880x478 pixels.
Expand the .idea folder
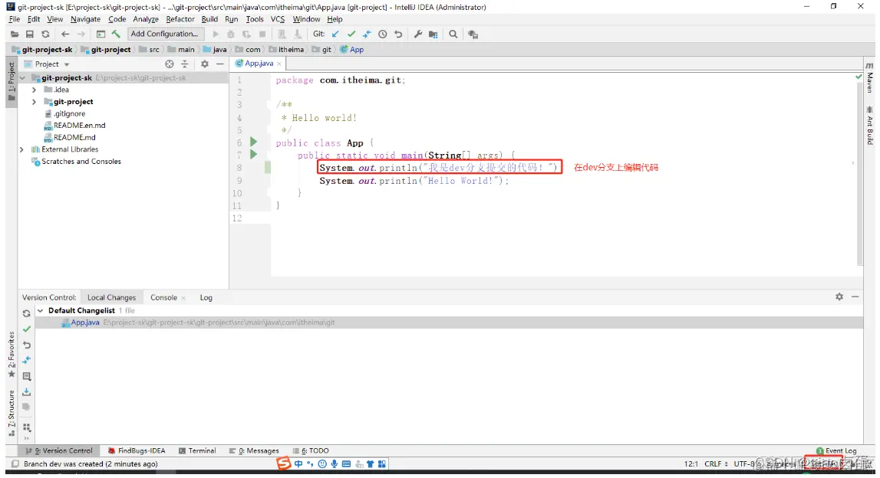[x=35, y=90]
